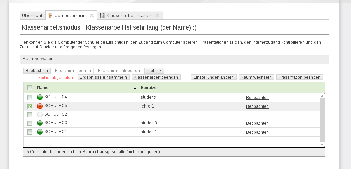351x169 pixels.
Task: Tick the checkbox for SCHULPC4
Action: (x=30, y=97)
